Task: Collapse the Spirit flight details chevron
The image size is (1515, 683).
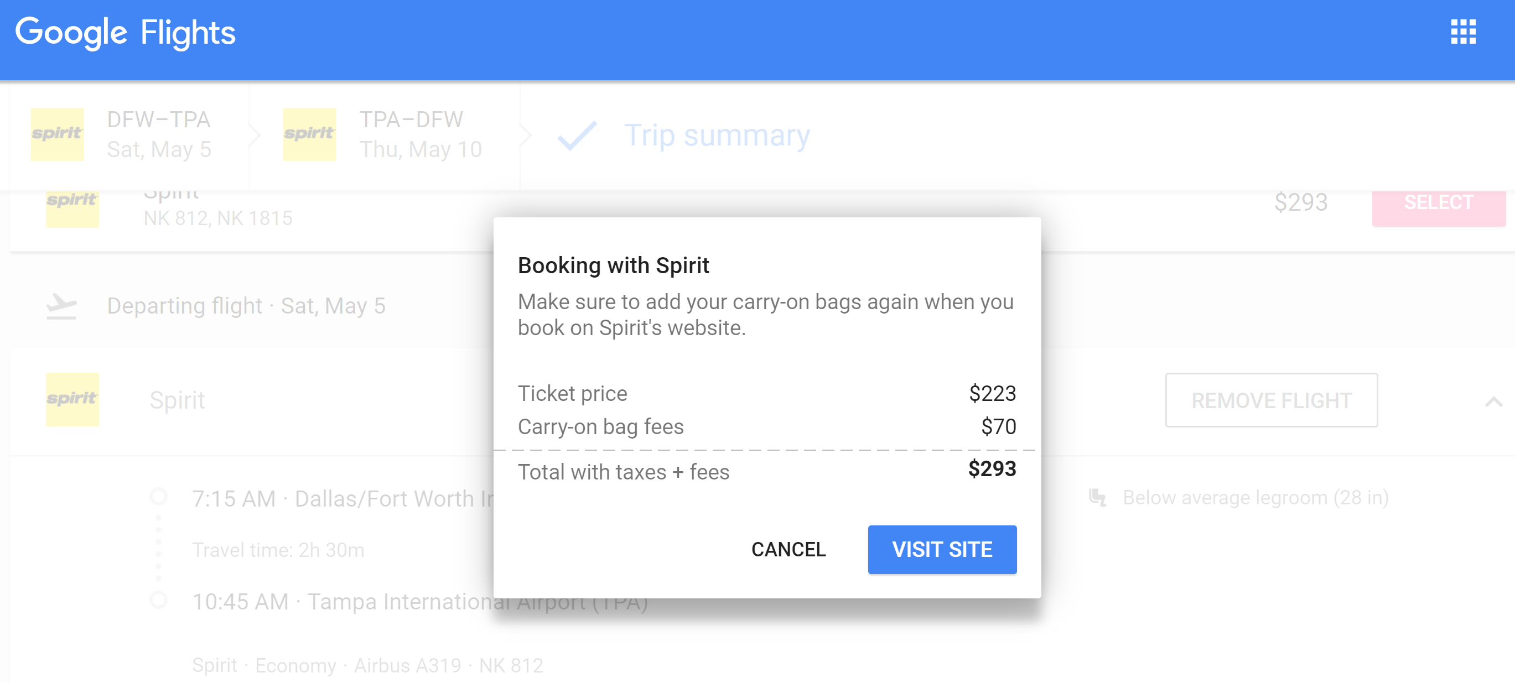Action: point(1493,402)
